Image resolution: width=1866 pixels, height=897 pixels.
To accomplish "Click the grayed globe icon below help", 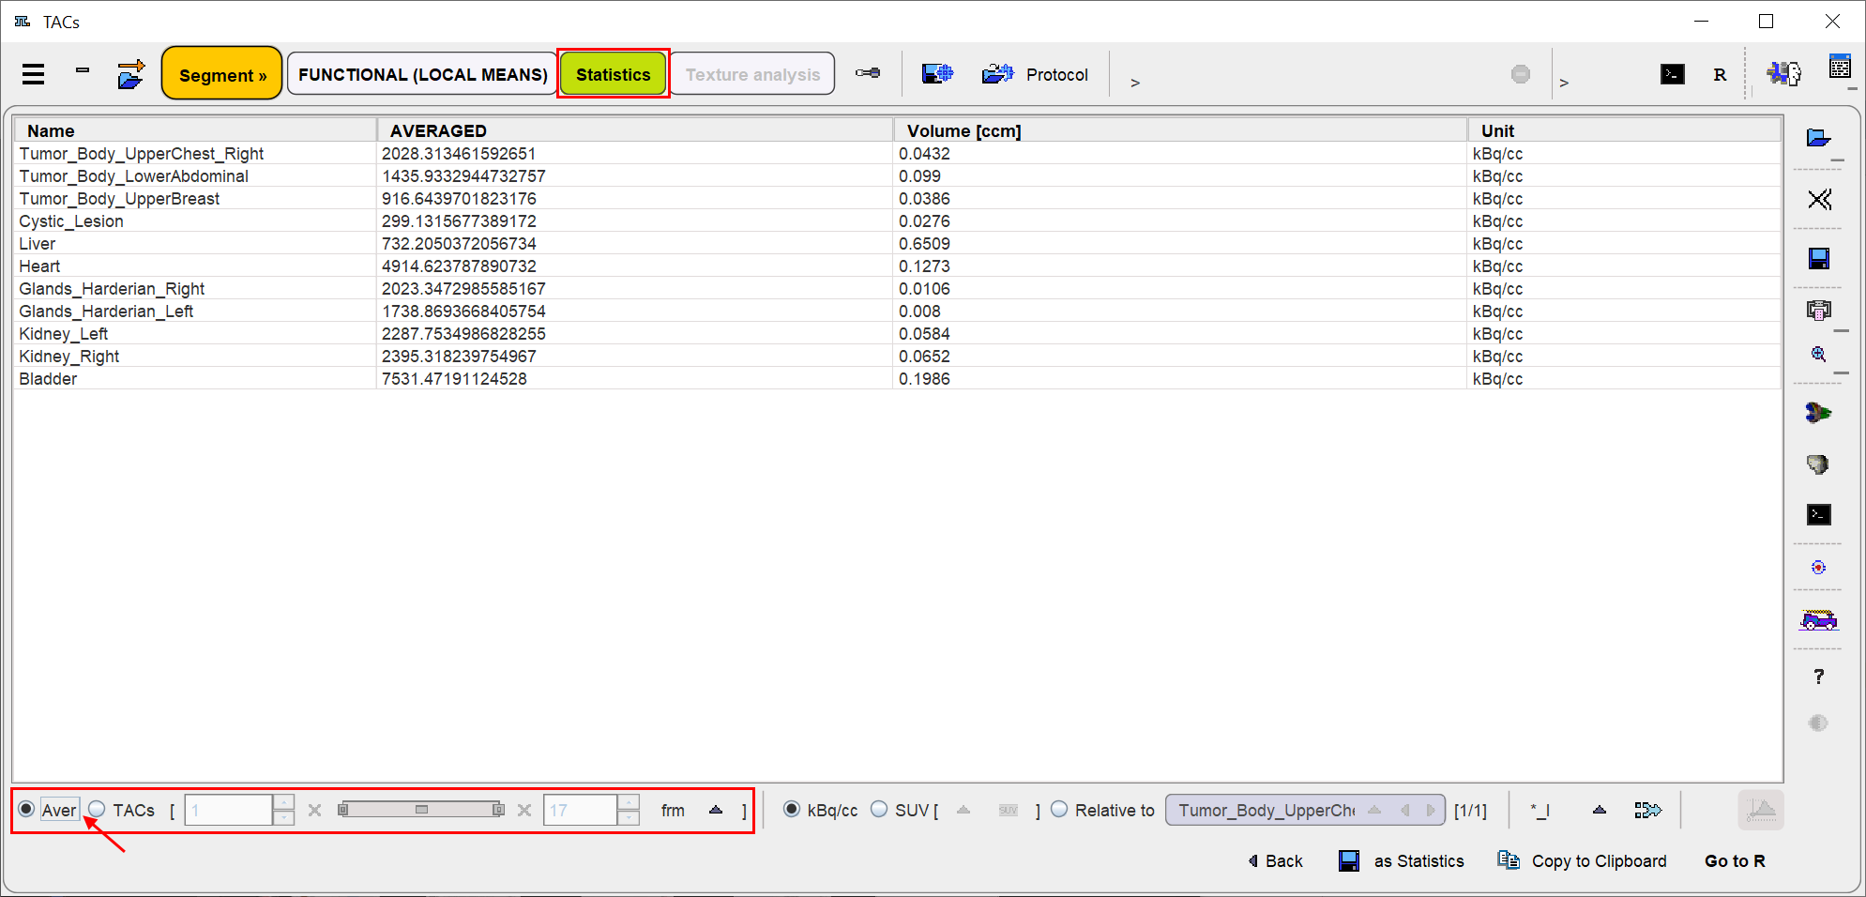I will tap(1818, 722).
